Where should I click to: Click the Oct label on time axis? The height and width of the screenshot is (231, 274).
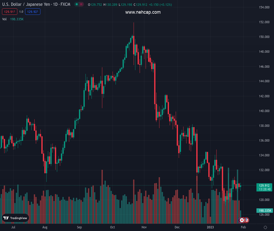pos(112,227)
